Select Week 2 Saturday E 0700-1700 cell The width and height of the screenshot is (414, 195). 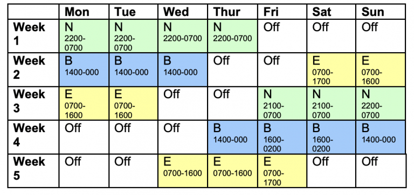[331, 69]
